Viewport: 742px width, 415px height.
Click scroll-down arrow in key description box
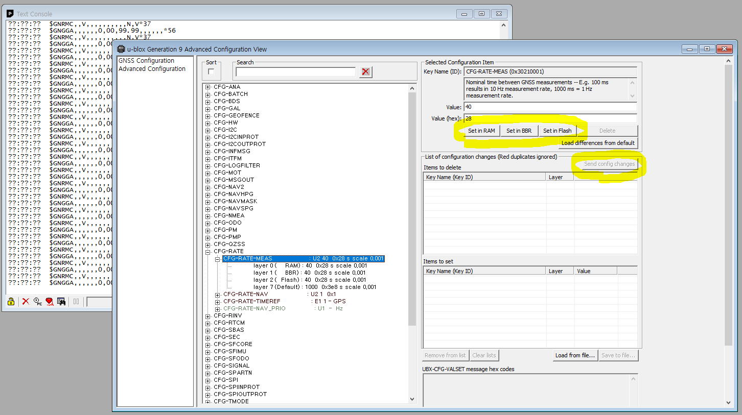633,96
